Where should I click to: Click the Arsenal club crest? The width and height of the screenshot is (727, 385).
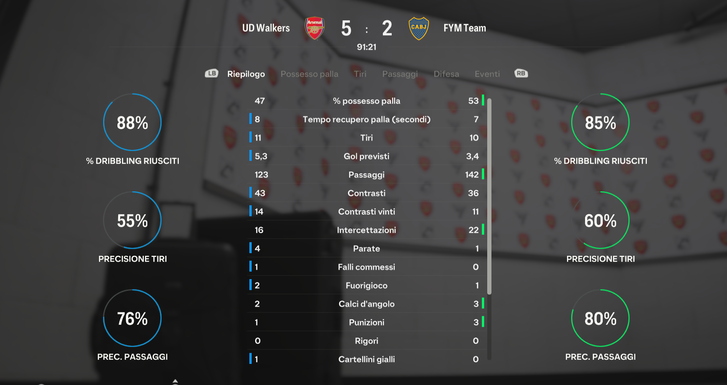point(315,28)
